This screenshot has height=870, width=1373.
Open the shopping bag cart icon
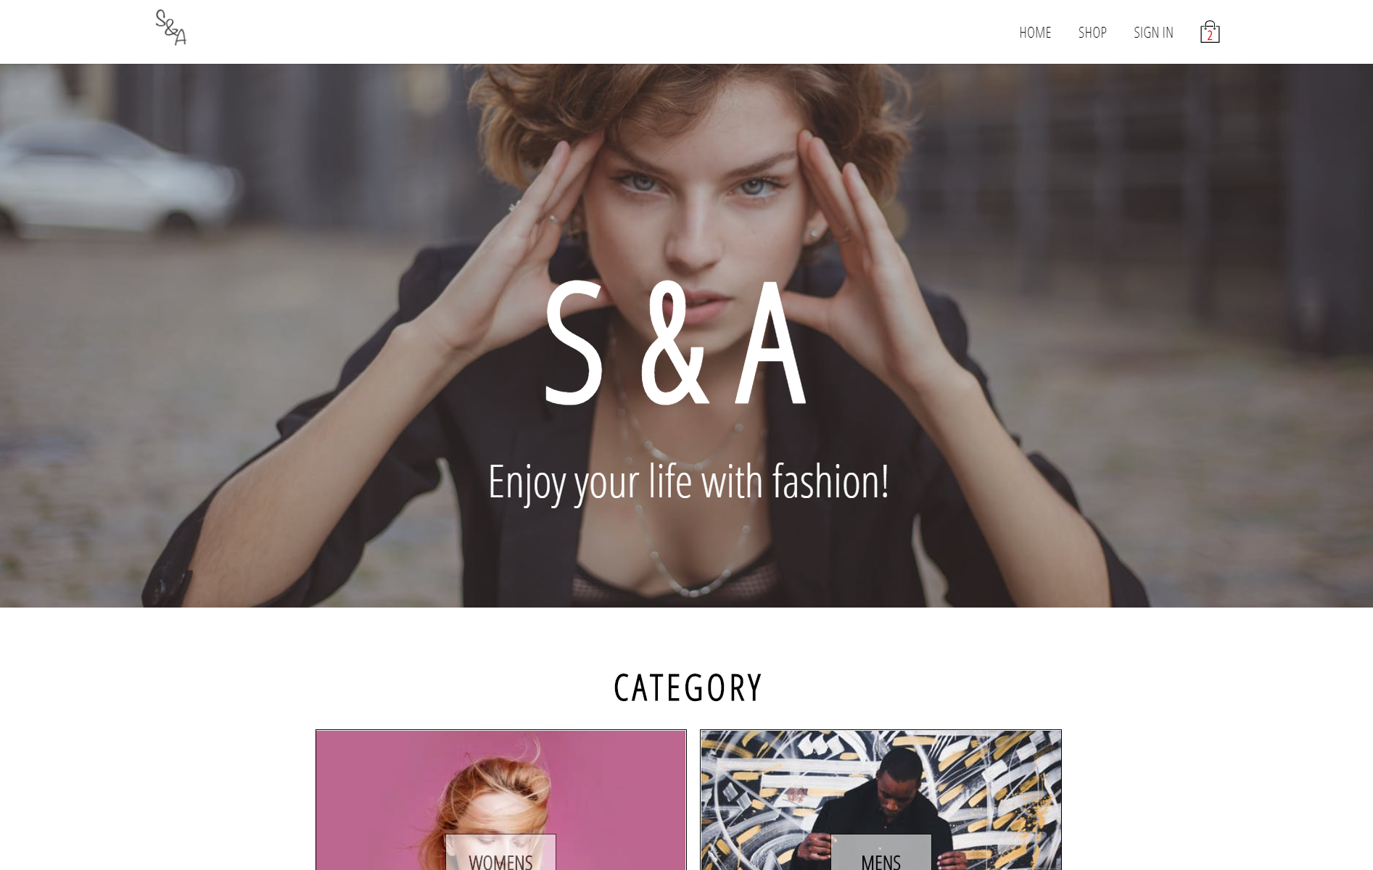click(1210, 32)
